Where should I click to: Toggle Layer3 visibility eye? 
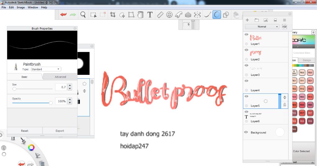pos(246,65)
